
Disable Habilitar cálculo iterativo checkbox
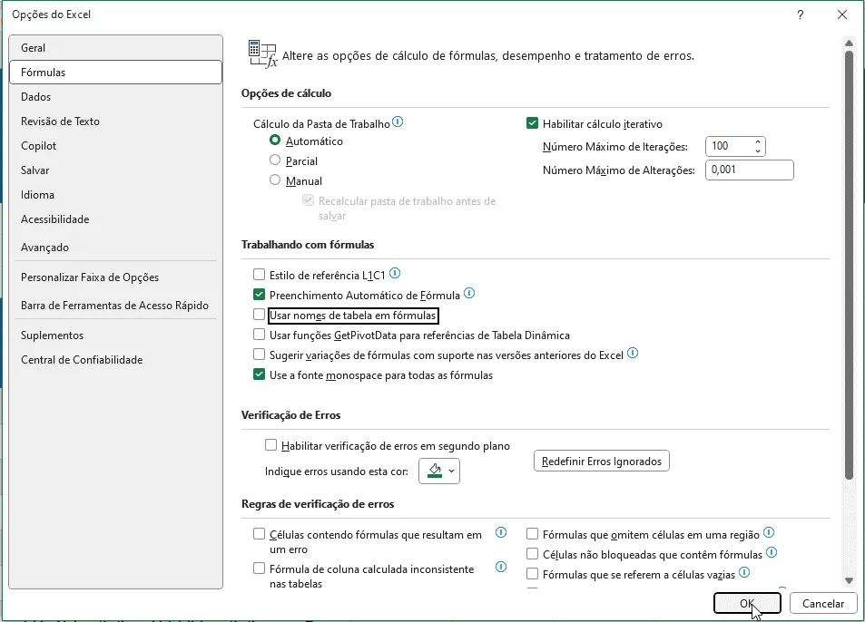[x=533, y=123]
